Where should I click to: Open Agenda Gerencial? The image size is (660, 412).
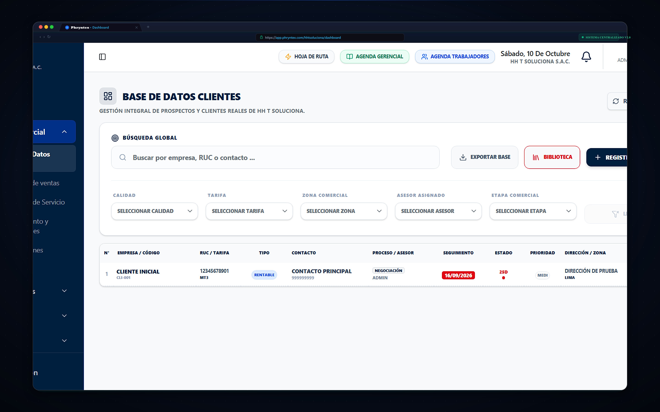[x=375, y=57]
